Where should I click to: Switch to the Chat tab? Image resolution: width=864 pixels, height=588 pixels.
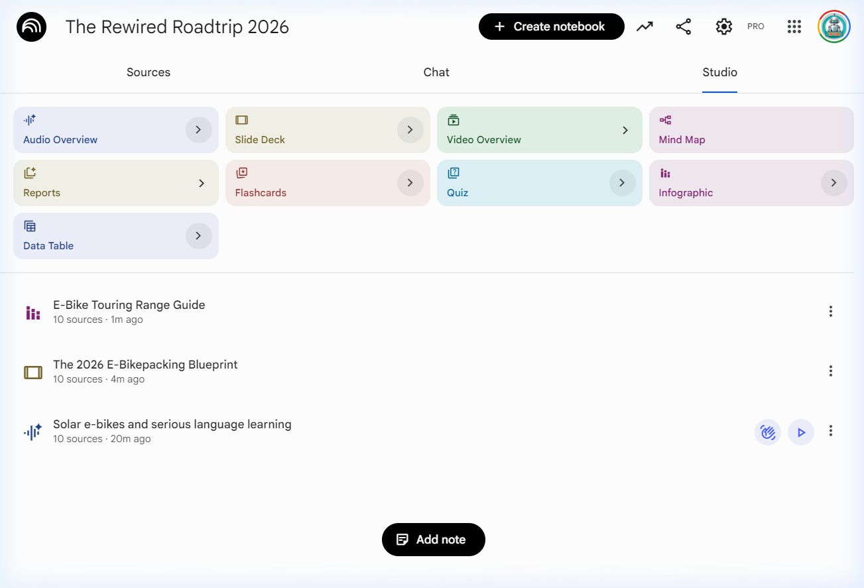(436, 72)
